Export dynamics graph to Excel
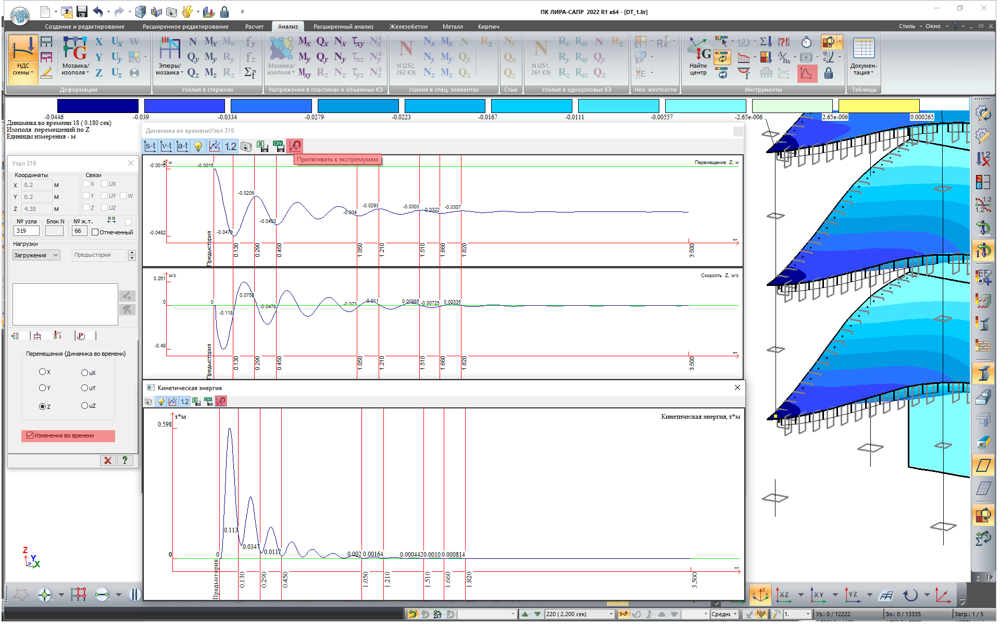Screen dimensions: 1000x625 coord(262,146)
